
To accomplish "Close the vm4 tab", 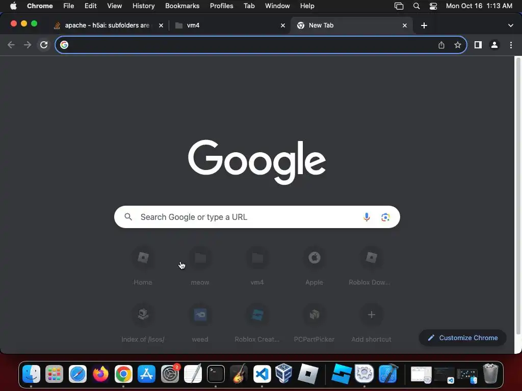I will pyautogui.click(x=282, y=25).
